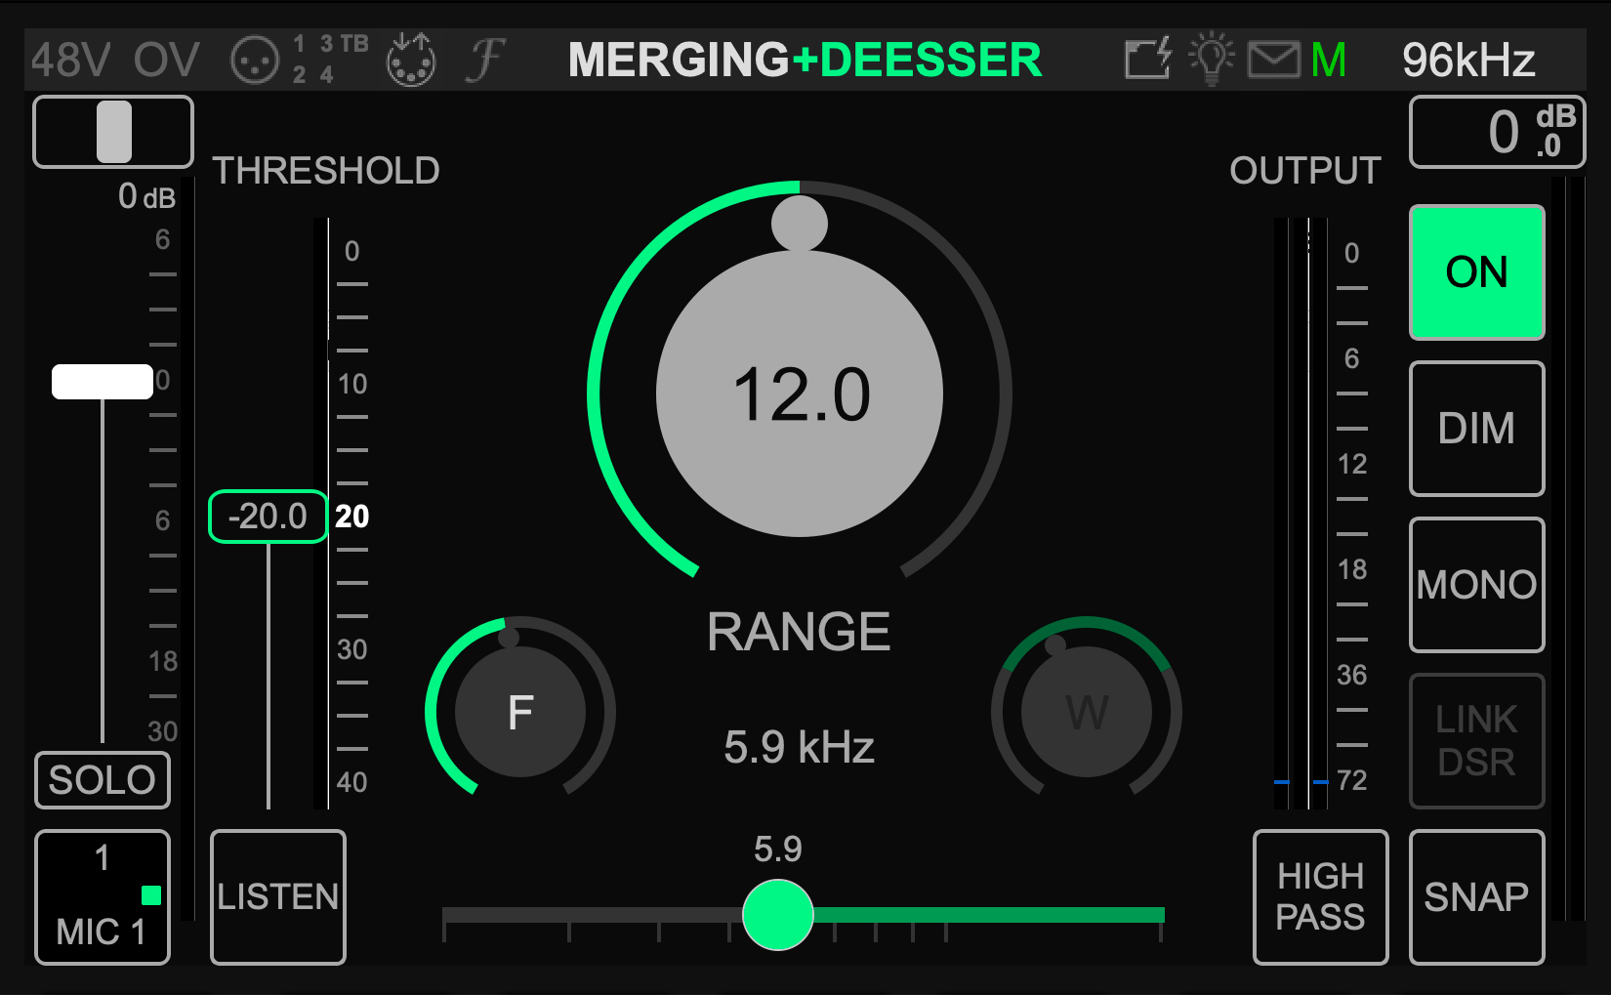Click the MIDI in/out connector icon
1611x995 pixels.
click(x=411, y=61)
